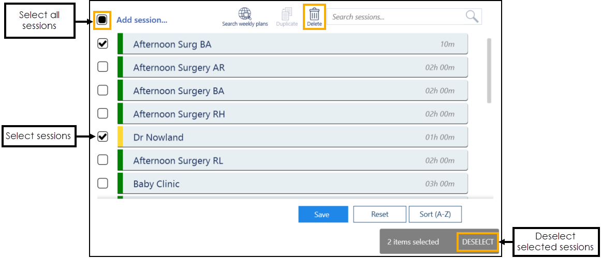601x258 pixels.
Task: Type in the Search sessions field
Action: [396, 17]
